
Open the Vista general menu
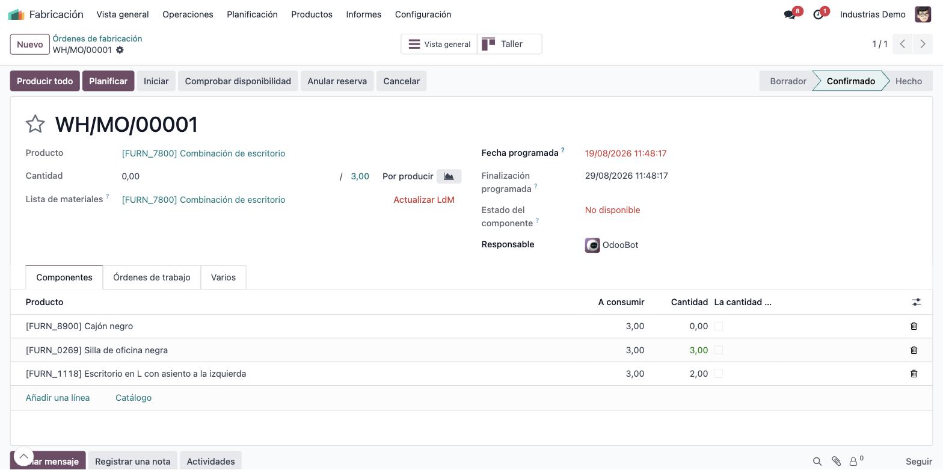(123, 14)
